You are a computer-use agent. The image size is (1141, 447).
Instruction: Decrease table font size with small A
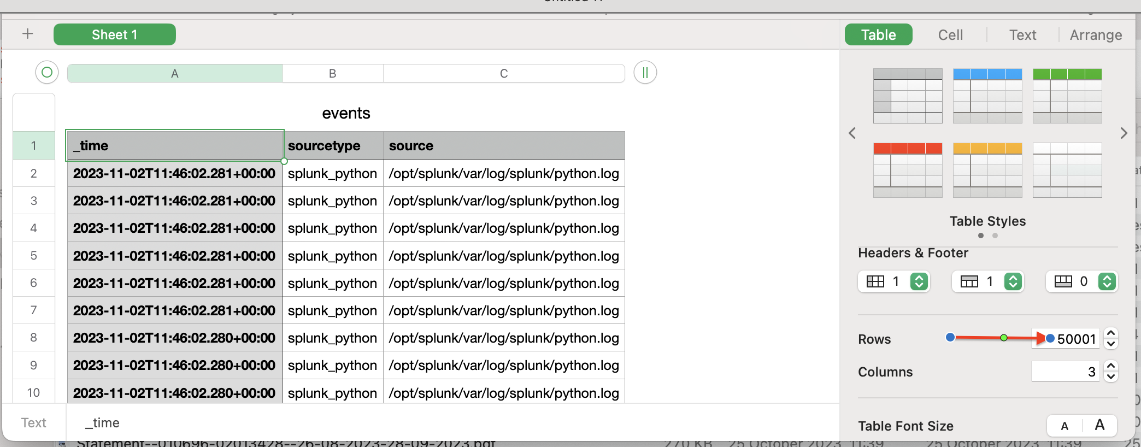click(x=1064, y=426)
